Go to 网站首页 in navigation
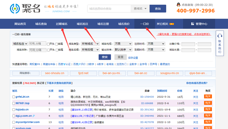The height and width of the screenshot is (129, 228). pyautogui.click(x=20, y=24)
